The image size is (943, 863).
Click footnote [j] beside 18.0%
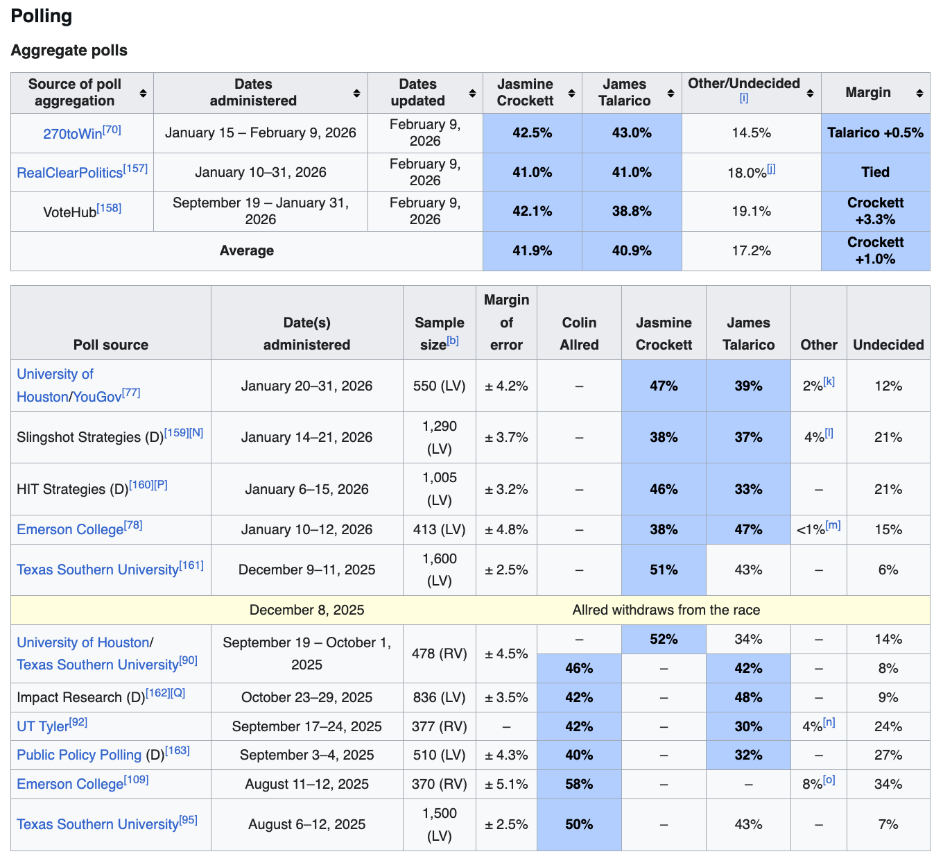tap(771, 169)
